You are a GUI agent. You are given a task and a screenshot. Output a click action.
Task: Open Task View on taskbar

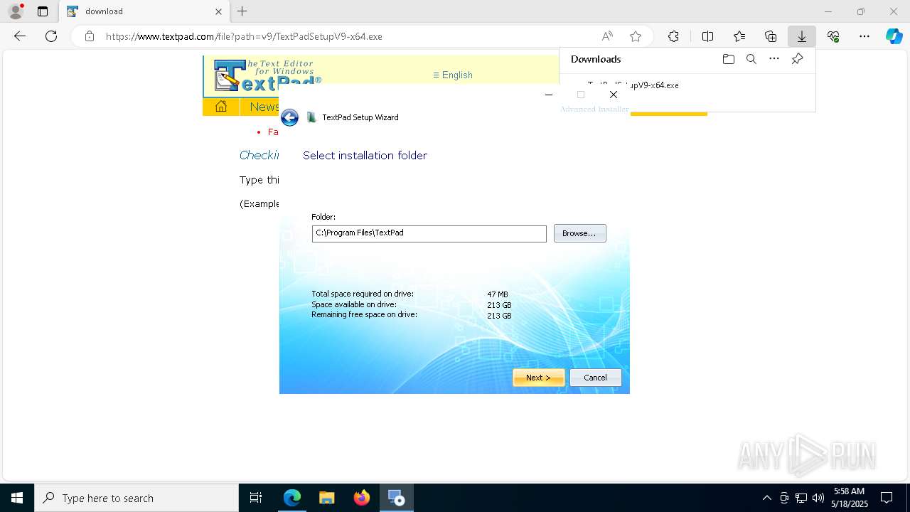[x=256, y=498]
